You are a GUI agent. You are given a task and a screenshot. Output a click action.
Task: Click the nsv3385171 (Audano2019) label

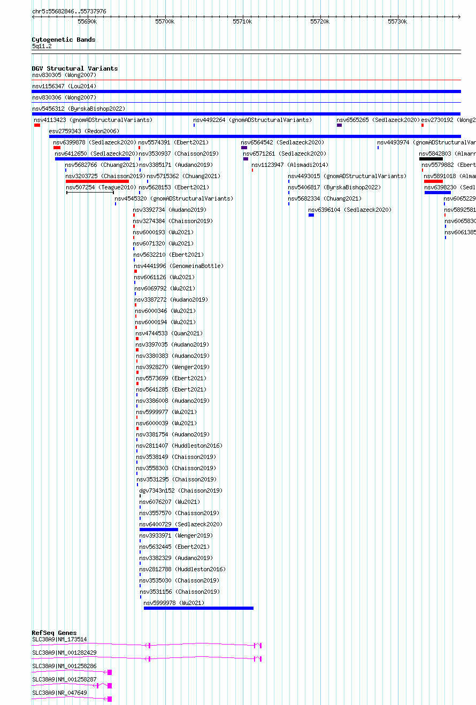tap(176, 165)
